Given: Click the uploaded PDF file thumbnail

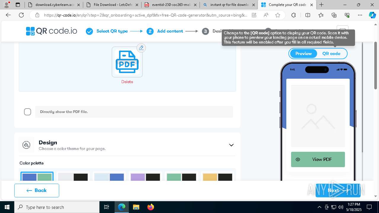Looking at the screenshot, I should tap(127, 62).
